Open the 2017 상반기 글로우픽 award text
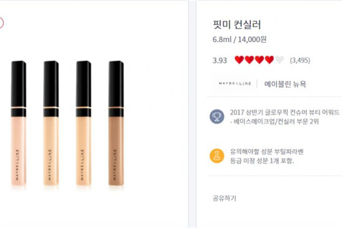This screenshot has height=228, width=342. click(284, 117)
